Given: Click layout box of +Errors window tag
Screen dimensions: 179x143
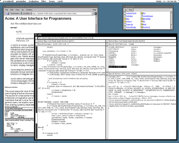Looking at the screenshot, I should (x=107, y=74).
